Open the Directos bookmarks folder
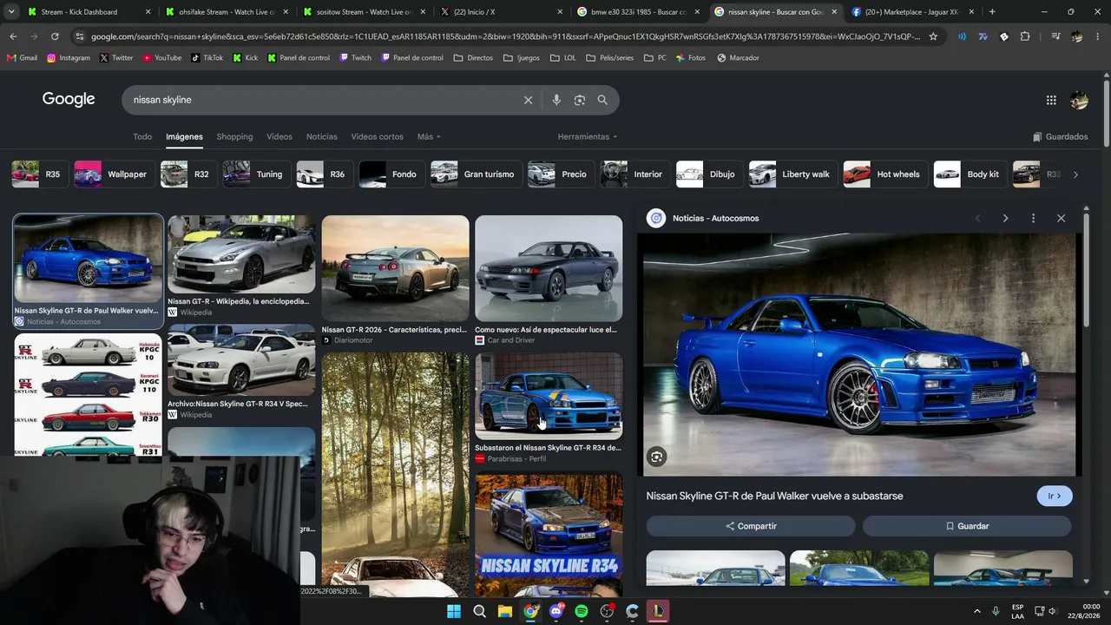1111x625 pixels. point(472,58)
